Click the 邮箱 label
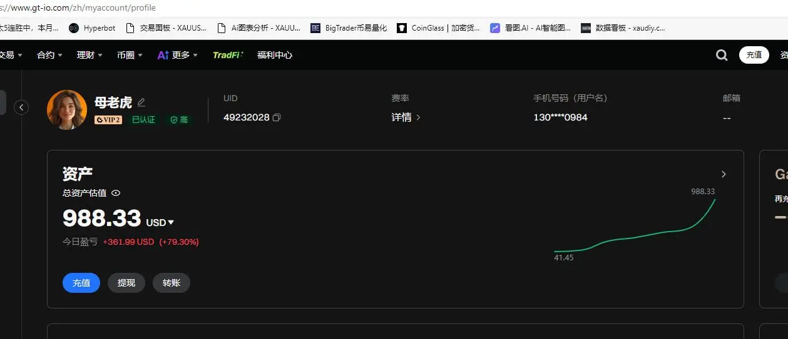The height and width of the screenshot is (339, 788). click(732, 98)
